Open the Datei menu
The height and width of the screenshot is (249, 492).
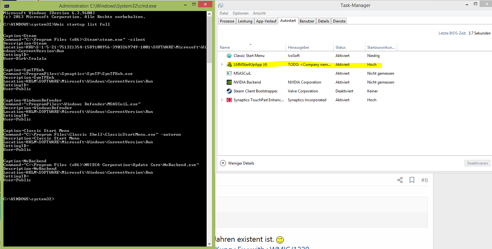point(224,13)
